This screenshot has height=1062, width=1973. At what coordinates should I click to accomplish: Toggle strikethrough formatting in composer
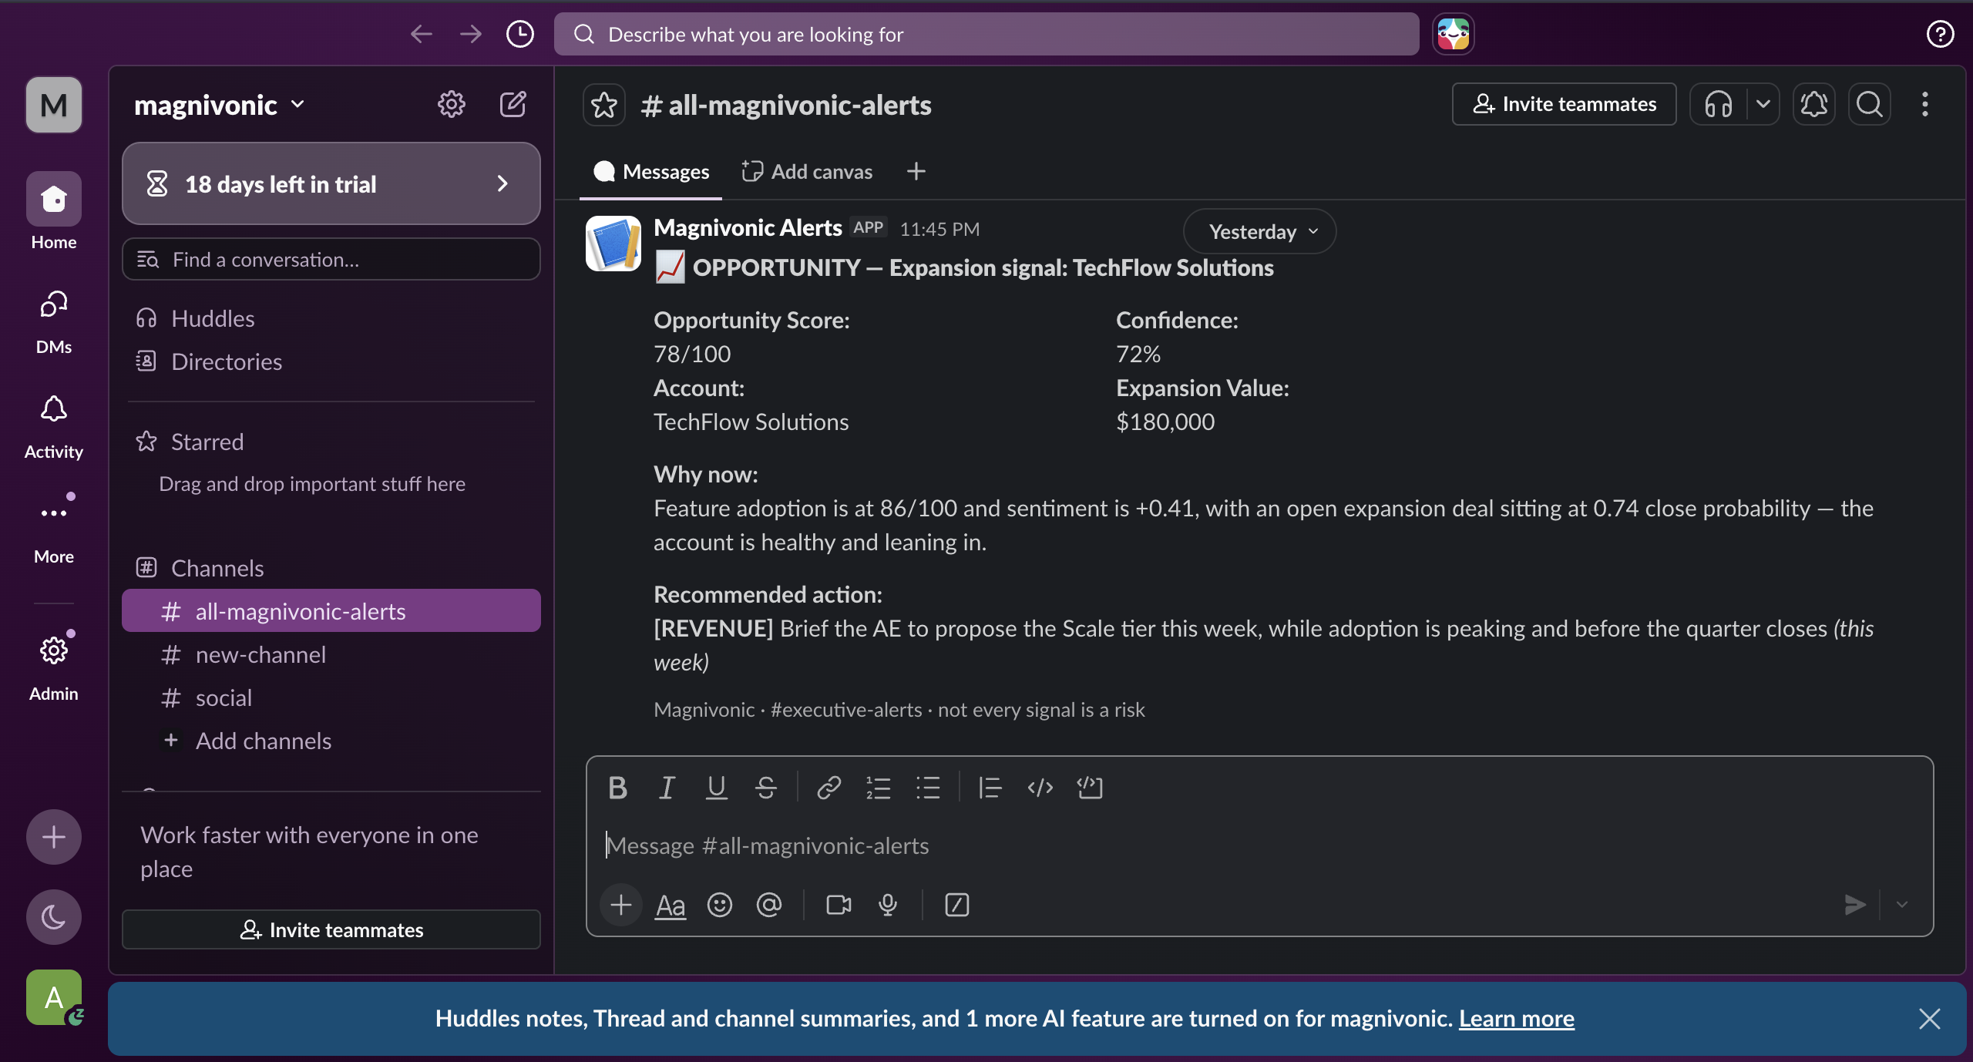(765, 788)
